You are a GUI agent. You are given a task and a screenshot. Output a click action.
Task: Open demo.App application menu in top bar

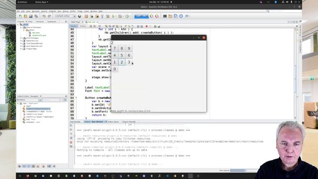(42, 2)
